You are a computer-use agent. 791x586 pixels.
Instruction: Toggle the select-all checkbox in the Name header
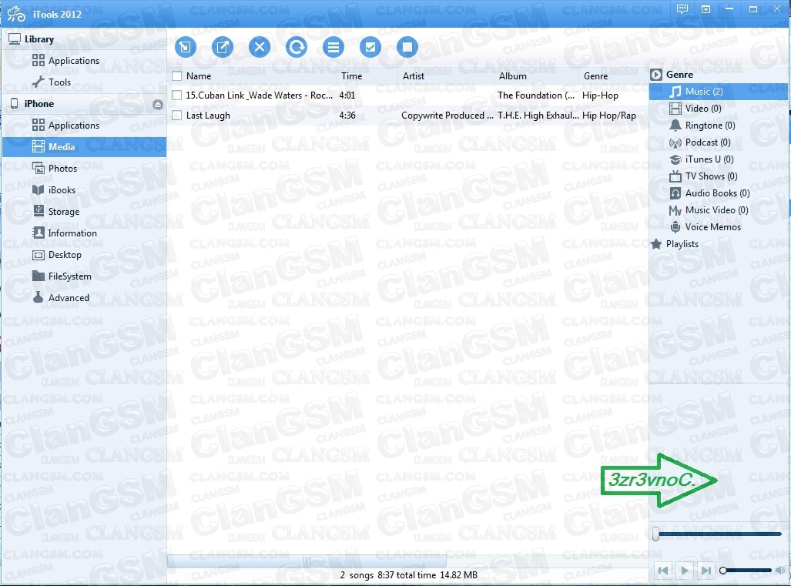tap(176, 76)
